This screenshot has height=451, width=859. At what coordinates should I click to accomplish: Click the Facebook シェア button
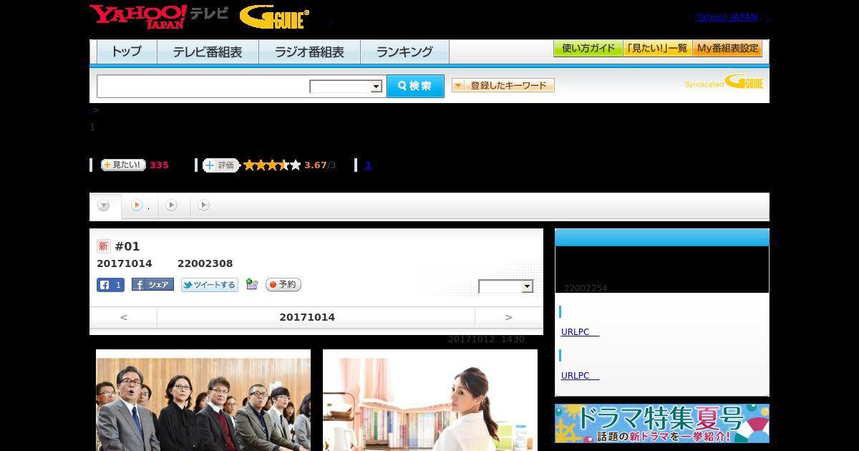(152, 284)
